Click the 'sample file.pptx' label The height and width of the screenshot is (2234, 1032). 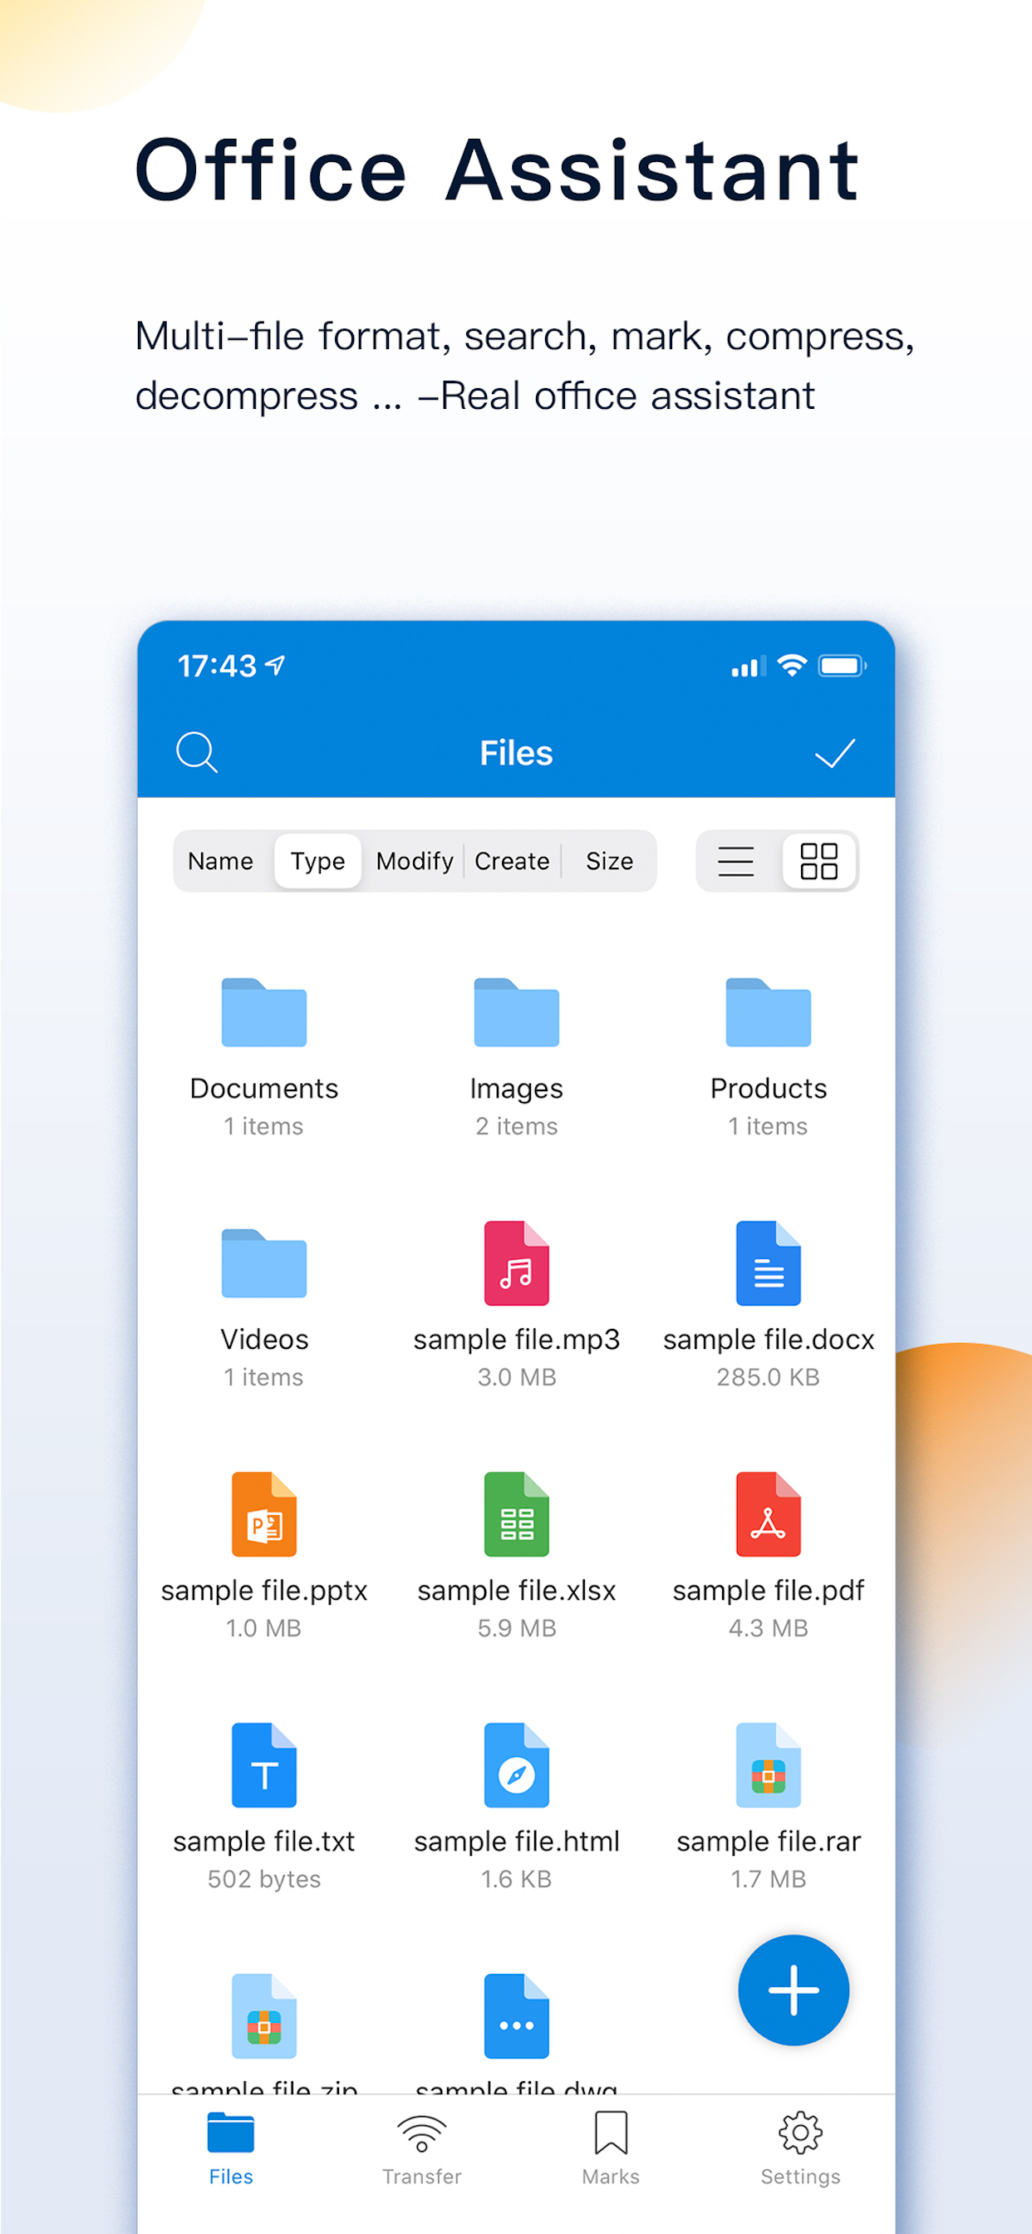(263, 1592)
